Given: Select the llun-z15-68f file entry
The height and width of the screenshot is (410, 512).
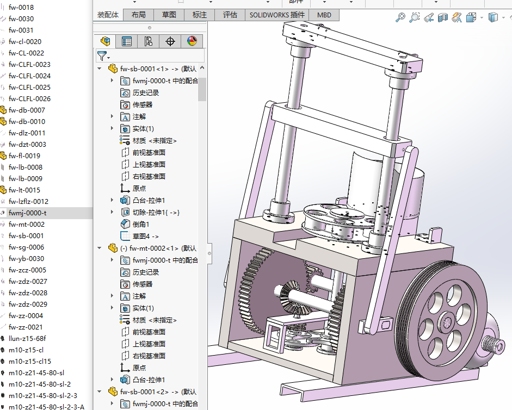Looking at the screenshot, I should [x=27, y=338].
